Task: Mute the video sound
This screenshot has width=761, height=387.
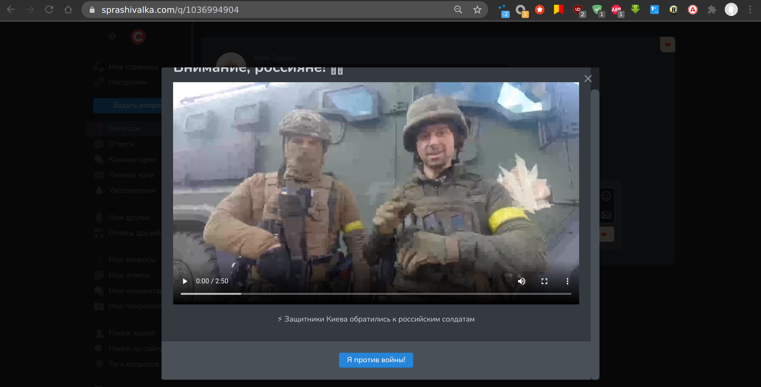Action: click(521, 281)
